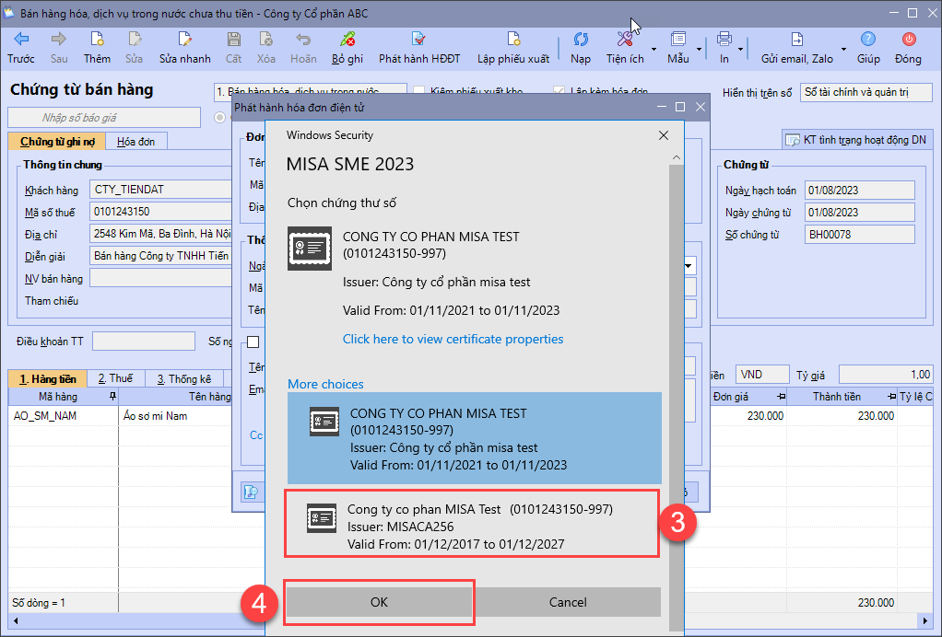
Task: Click the Bỏ ghi (unpost) icon
Action: [347, 40]
